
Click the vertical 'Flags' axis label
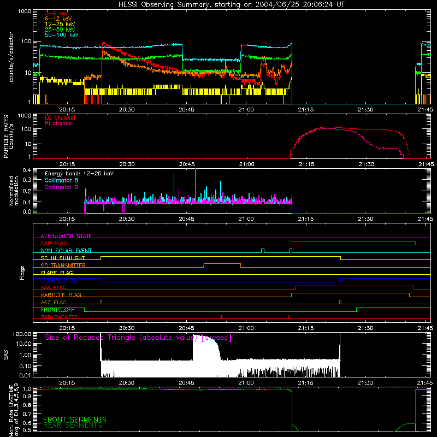pos(22,273)
